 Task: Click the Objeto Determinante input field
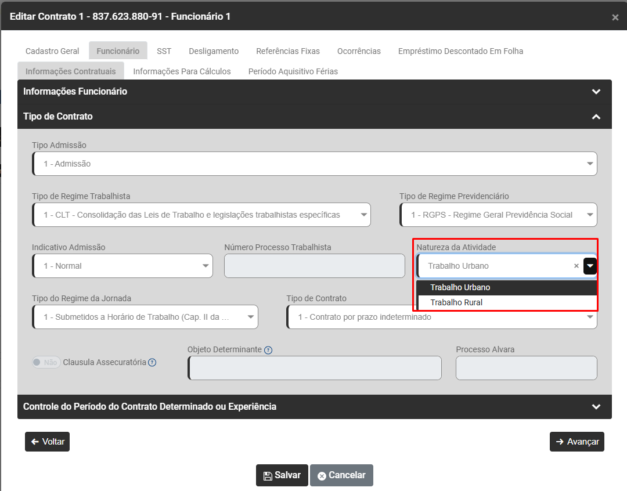(315, 368)
